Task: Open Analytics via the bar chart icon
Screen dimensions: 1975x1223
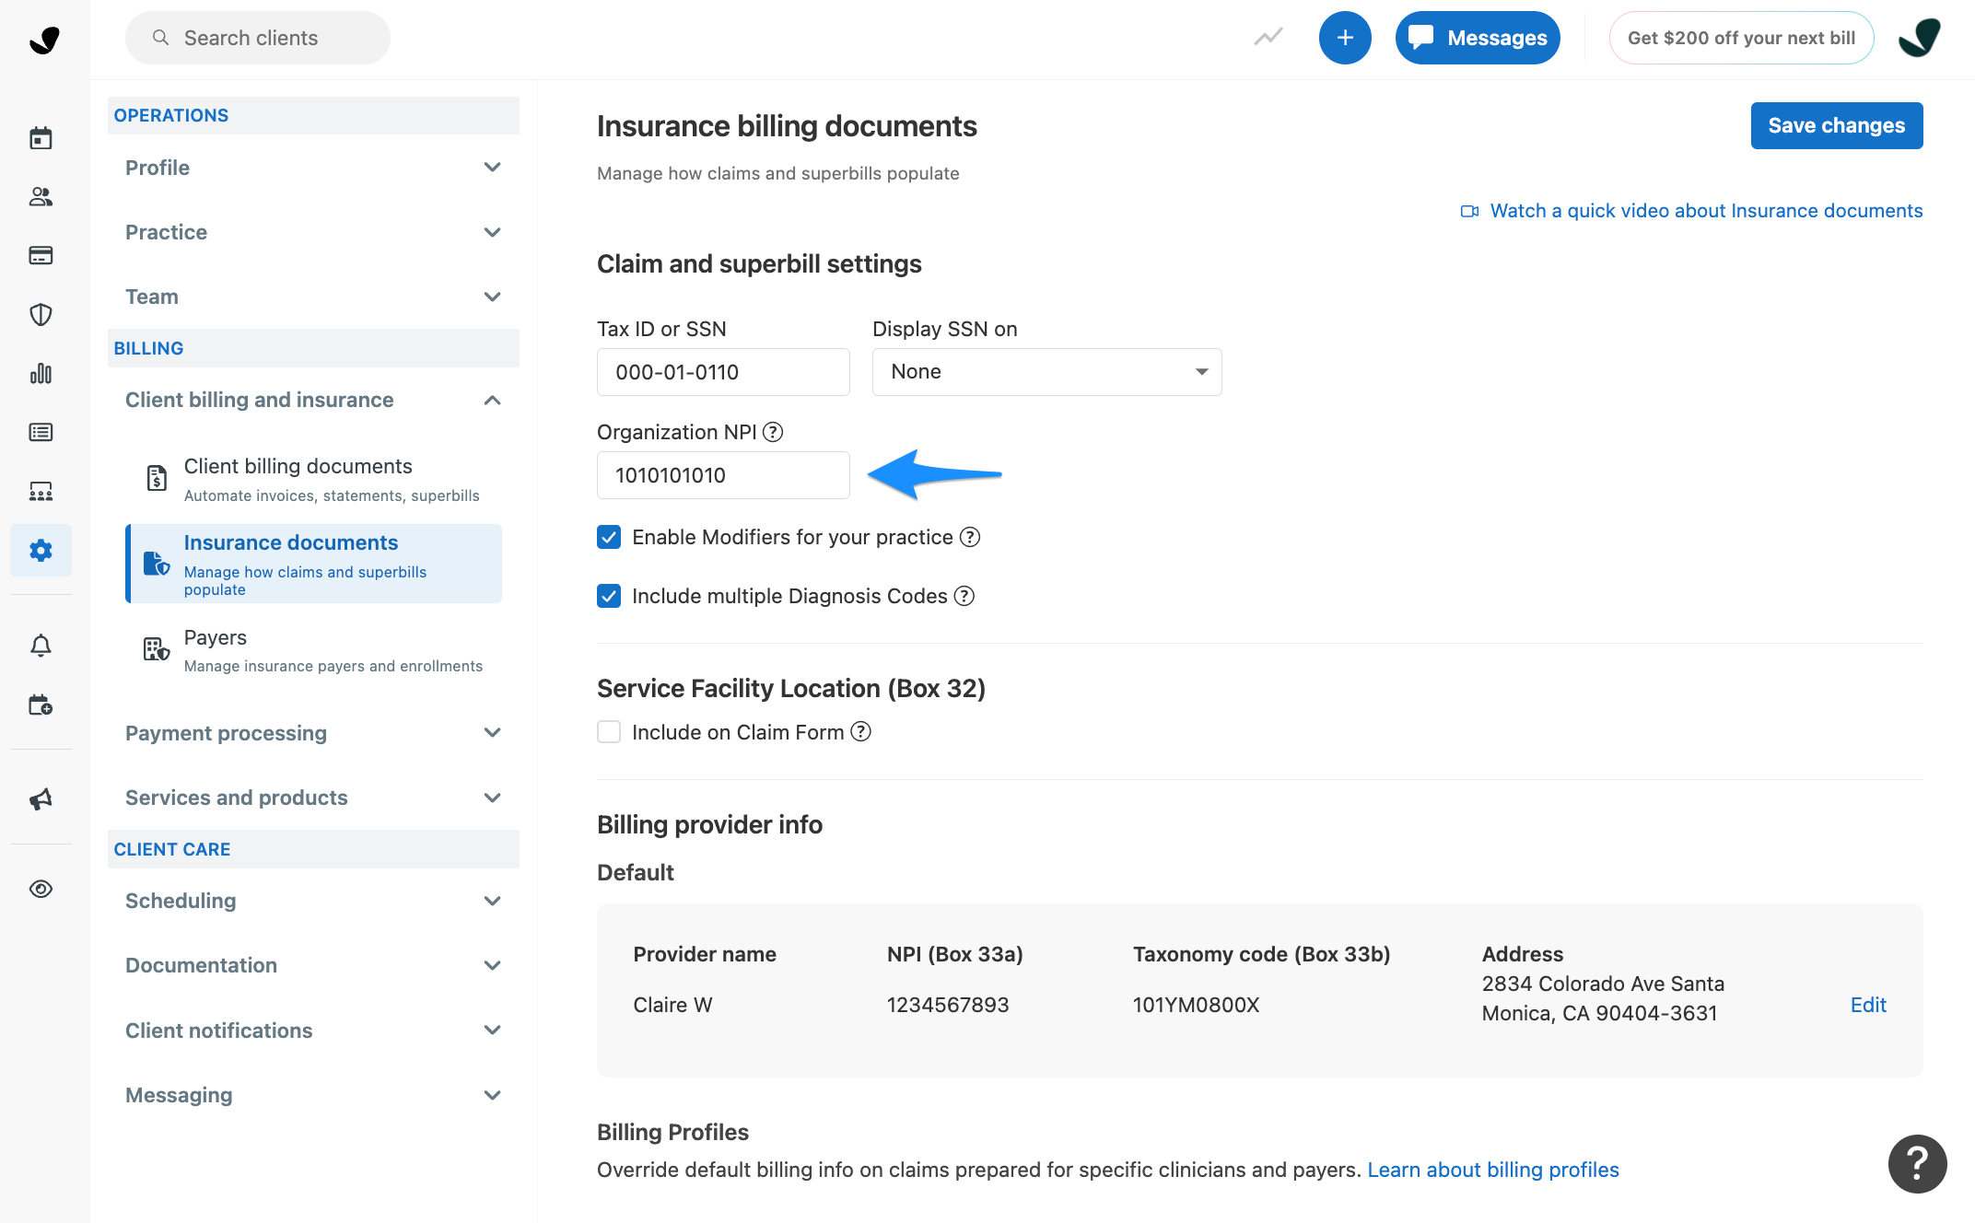Action: point(41,373)
